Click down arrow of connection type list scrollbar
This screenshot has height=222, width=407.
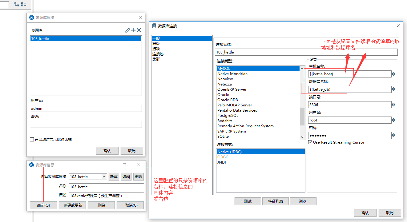click(302, 137)
